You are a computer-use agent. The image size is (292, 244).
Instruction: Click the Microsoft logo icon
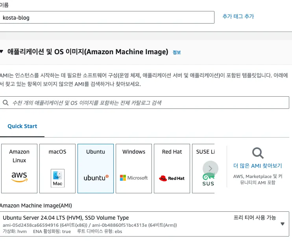134,178
